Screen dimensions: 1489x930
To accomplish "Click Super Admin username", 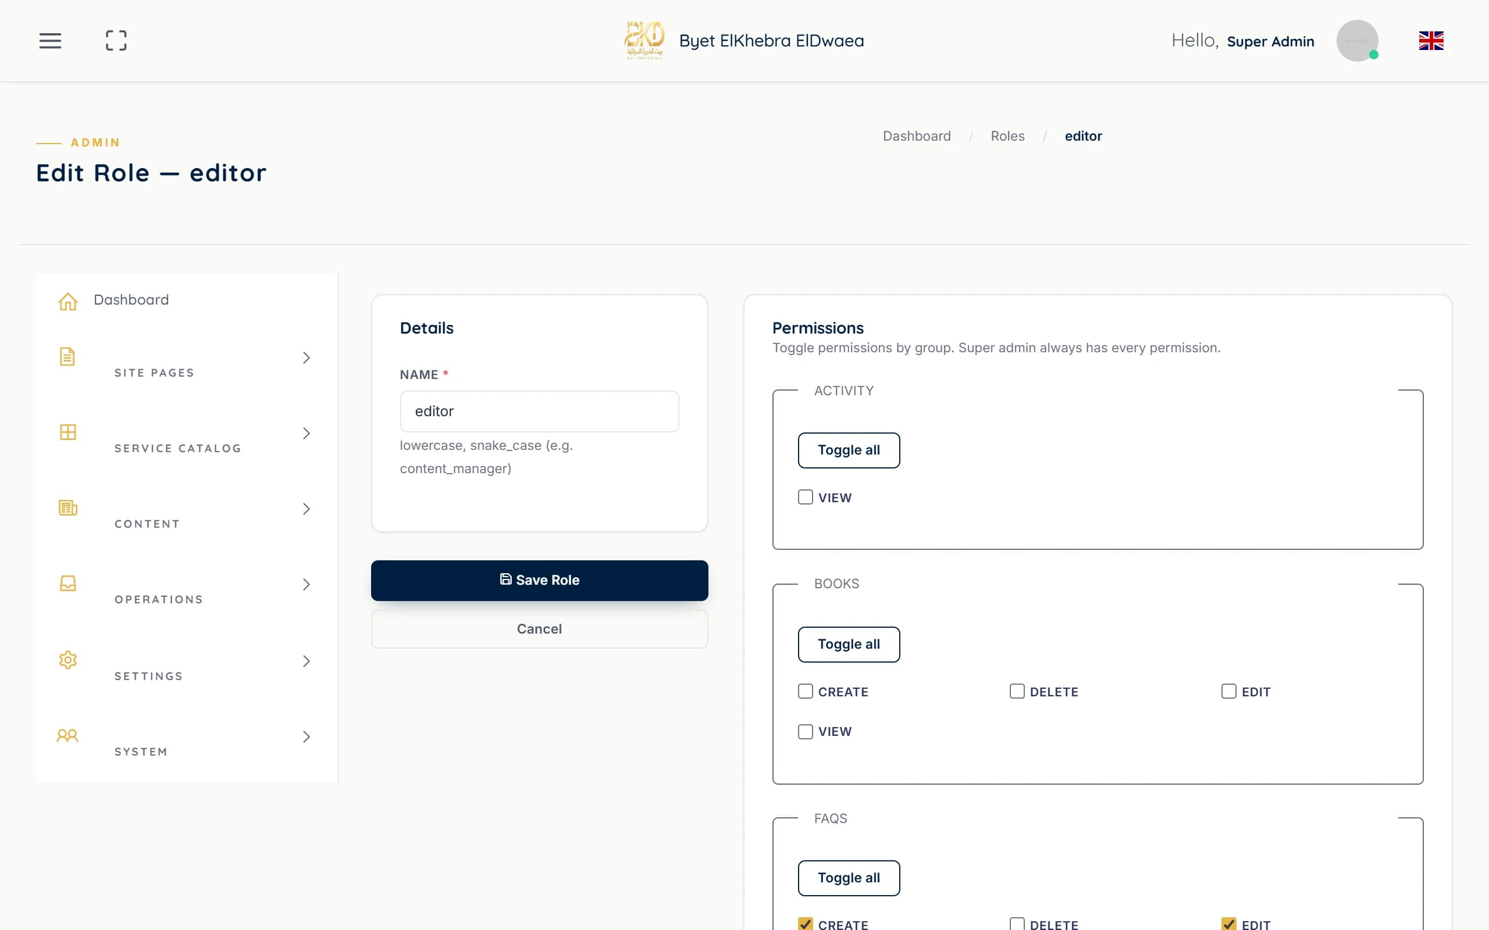I will coord(1270,41).
